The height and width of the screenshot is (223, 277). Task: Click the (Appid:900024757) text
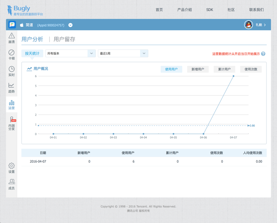(51, 25)
